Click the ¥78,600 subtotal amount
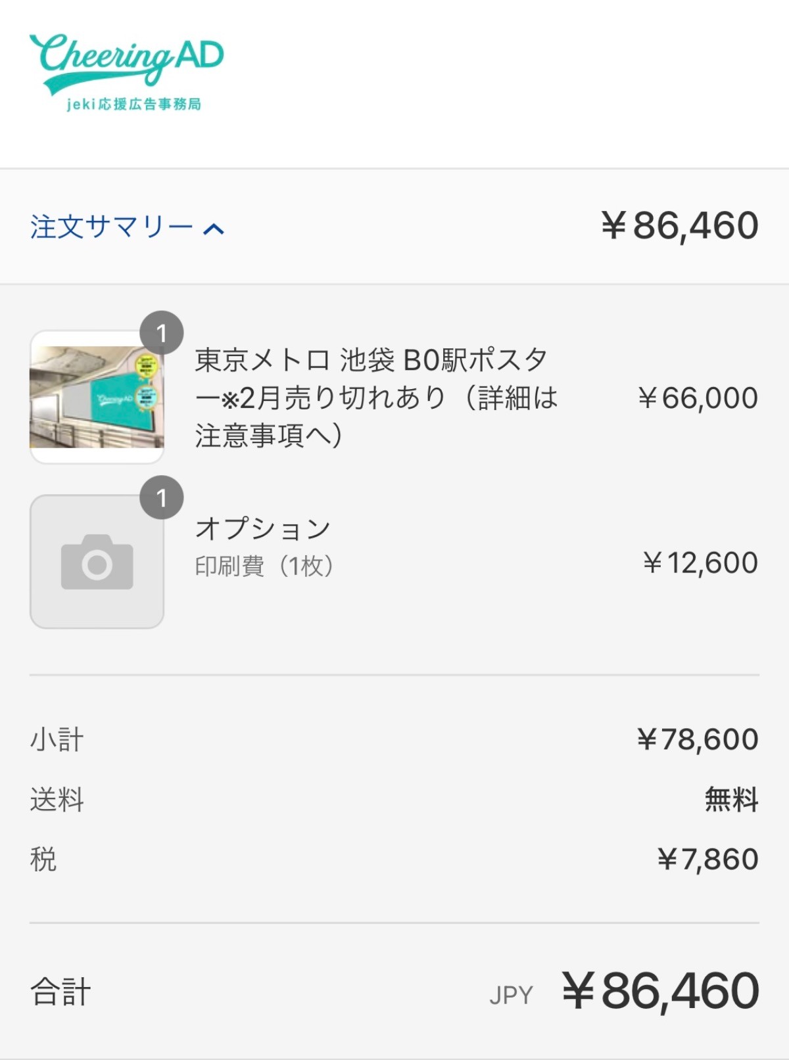This screenshot has height=1060, width=789. (x=698, y=740)
